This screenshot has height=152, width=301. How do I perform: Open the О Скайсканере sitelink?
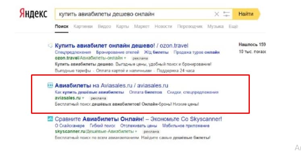coord(70,126)
